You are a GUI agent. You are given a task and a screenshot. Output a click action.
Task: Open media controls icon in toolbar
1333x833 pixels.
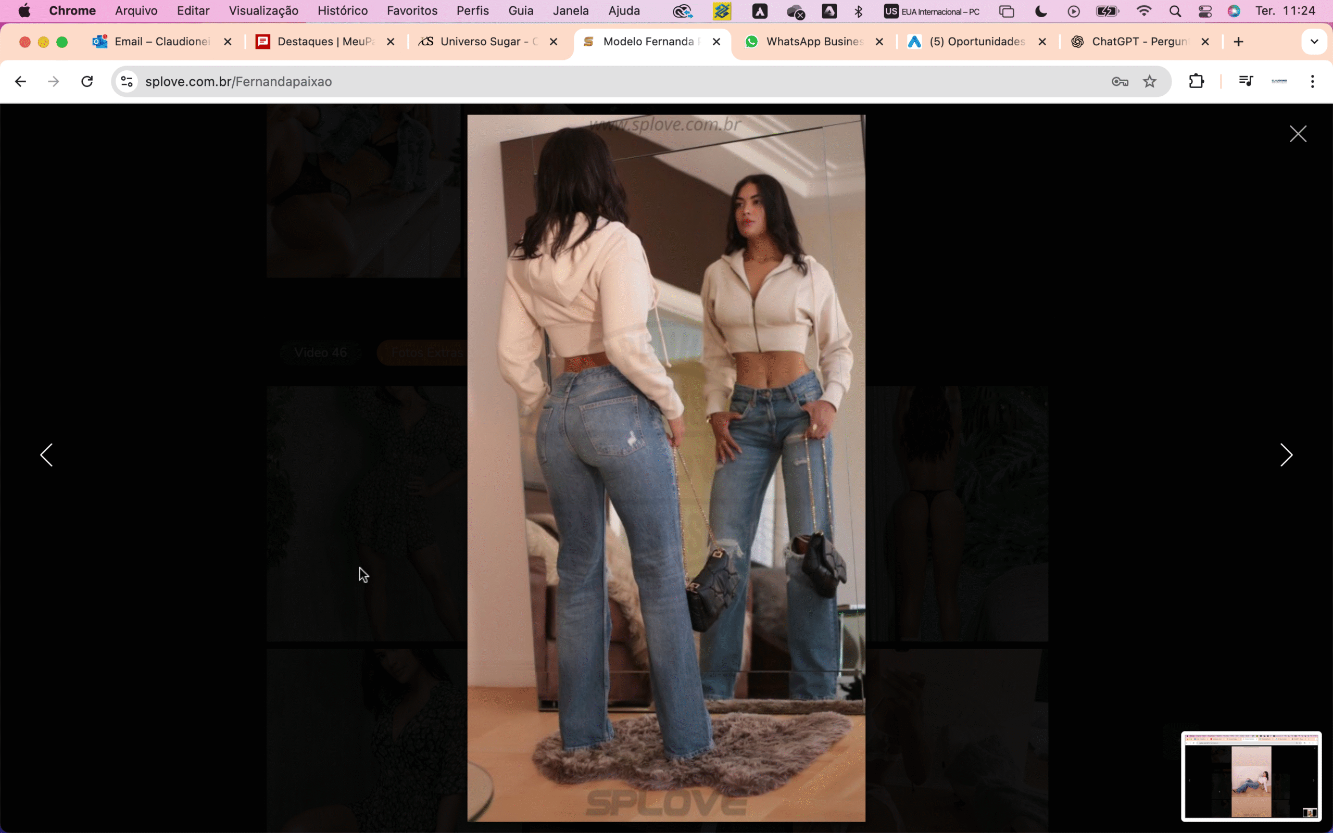[x=1246, y=82]
